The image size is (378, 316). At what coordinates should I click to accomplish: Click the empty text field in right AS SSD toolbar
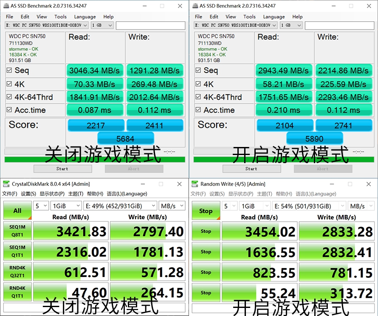[339, 25]
